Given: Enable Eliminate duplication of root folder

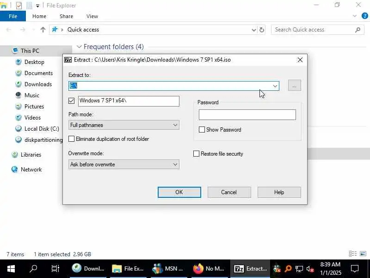Looking at the screenshot, I should click(72, 139).
